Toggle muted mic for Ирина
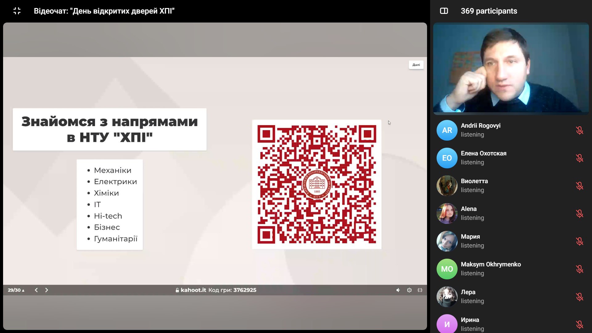Image resolution: width=592 pixels, height=333 pixels. (579, 324)
